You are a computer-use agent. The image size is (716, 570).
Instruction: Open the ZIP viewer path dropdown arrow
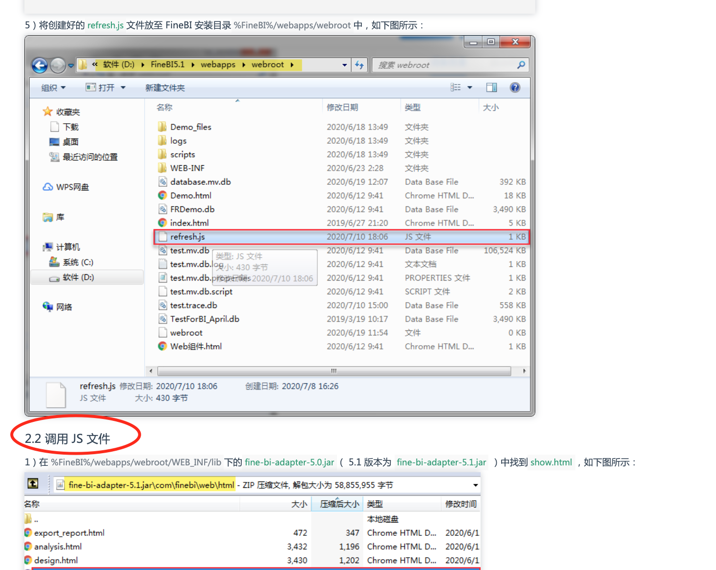tap(475, 485)
